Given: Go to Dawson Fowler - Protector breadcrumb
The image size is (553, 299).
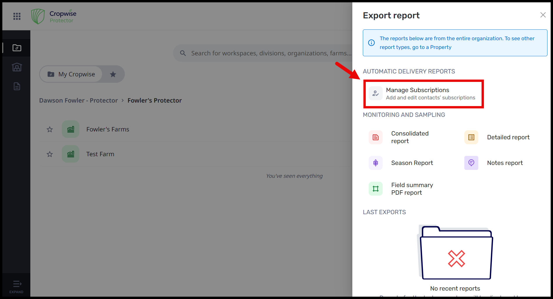Looking at the screenshot, I should click(x=78, y=101).
